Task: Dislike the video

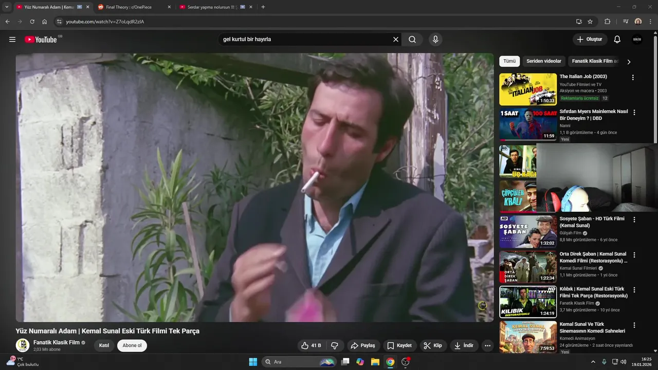Action: 335,345
